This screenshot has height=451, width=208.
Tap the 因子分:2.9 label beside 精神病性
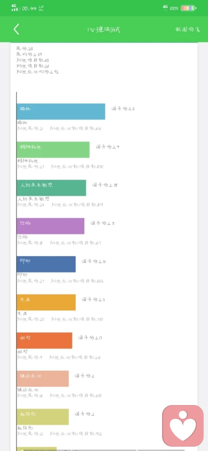click(108, 147)
